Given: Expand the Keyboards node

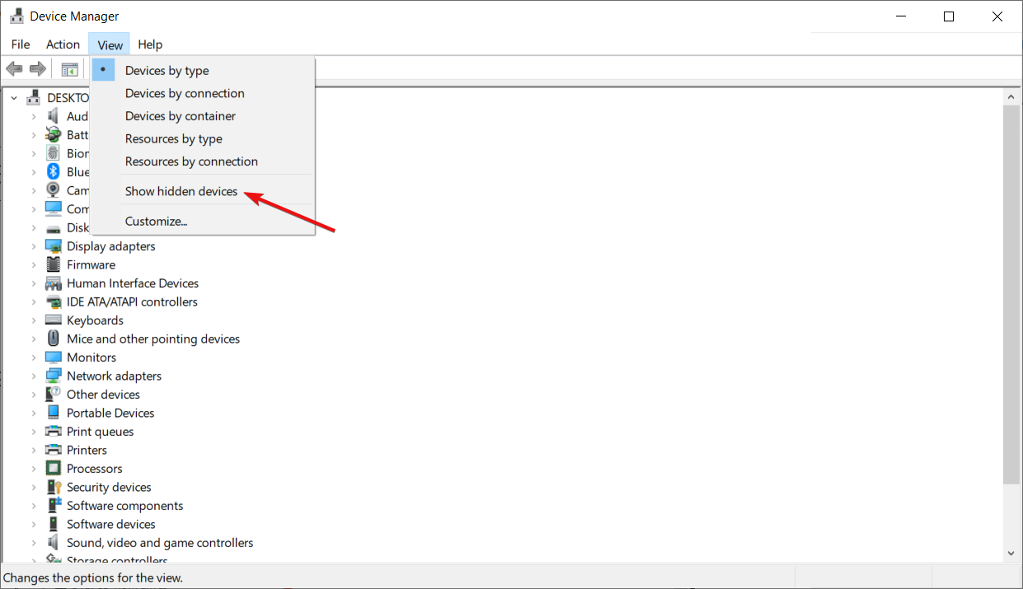Looking at the screenshot, I should click(34, 320).
